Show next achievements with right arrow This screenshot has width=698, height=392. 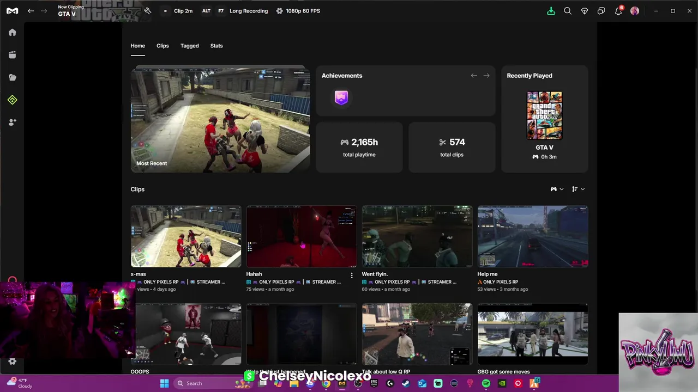(x=486, y=76)
